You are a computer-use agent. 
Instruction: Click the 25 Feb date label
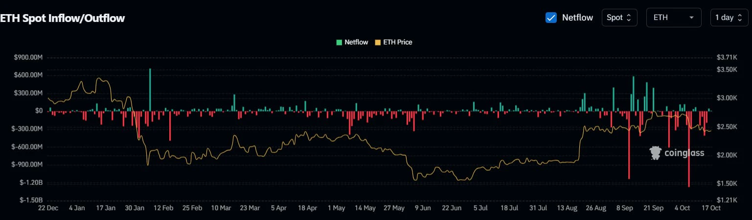pyautogui.click(x=192, y=208)
